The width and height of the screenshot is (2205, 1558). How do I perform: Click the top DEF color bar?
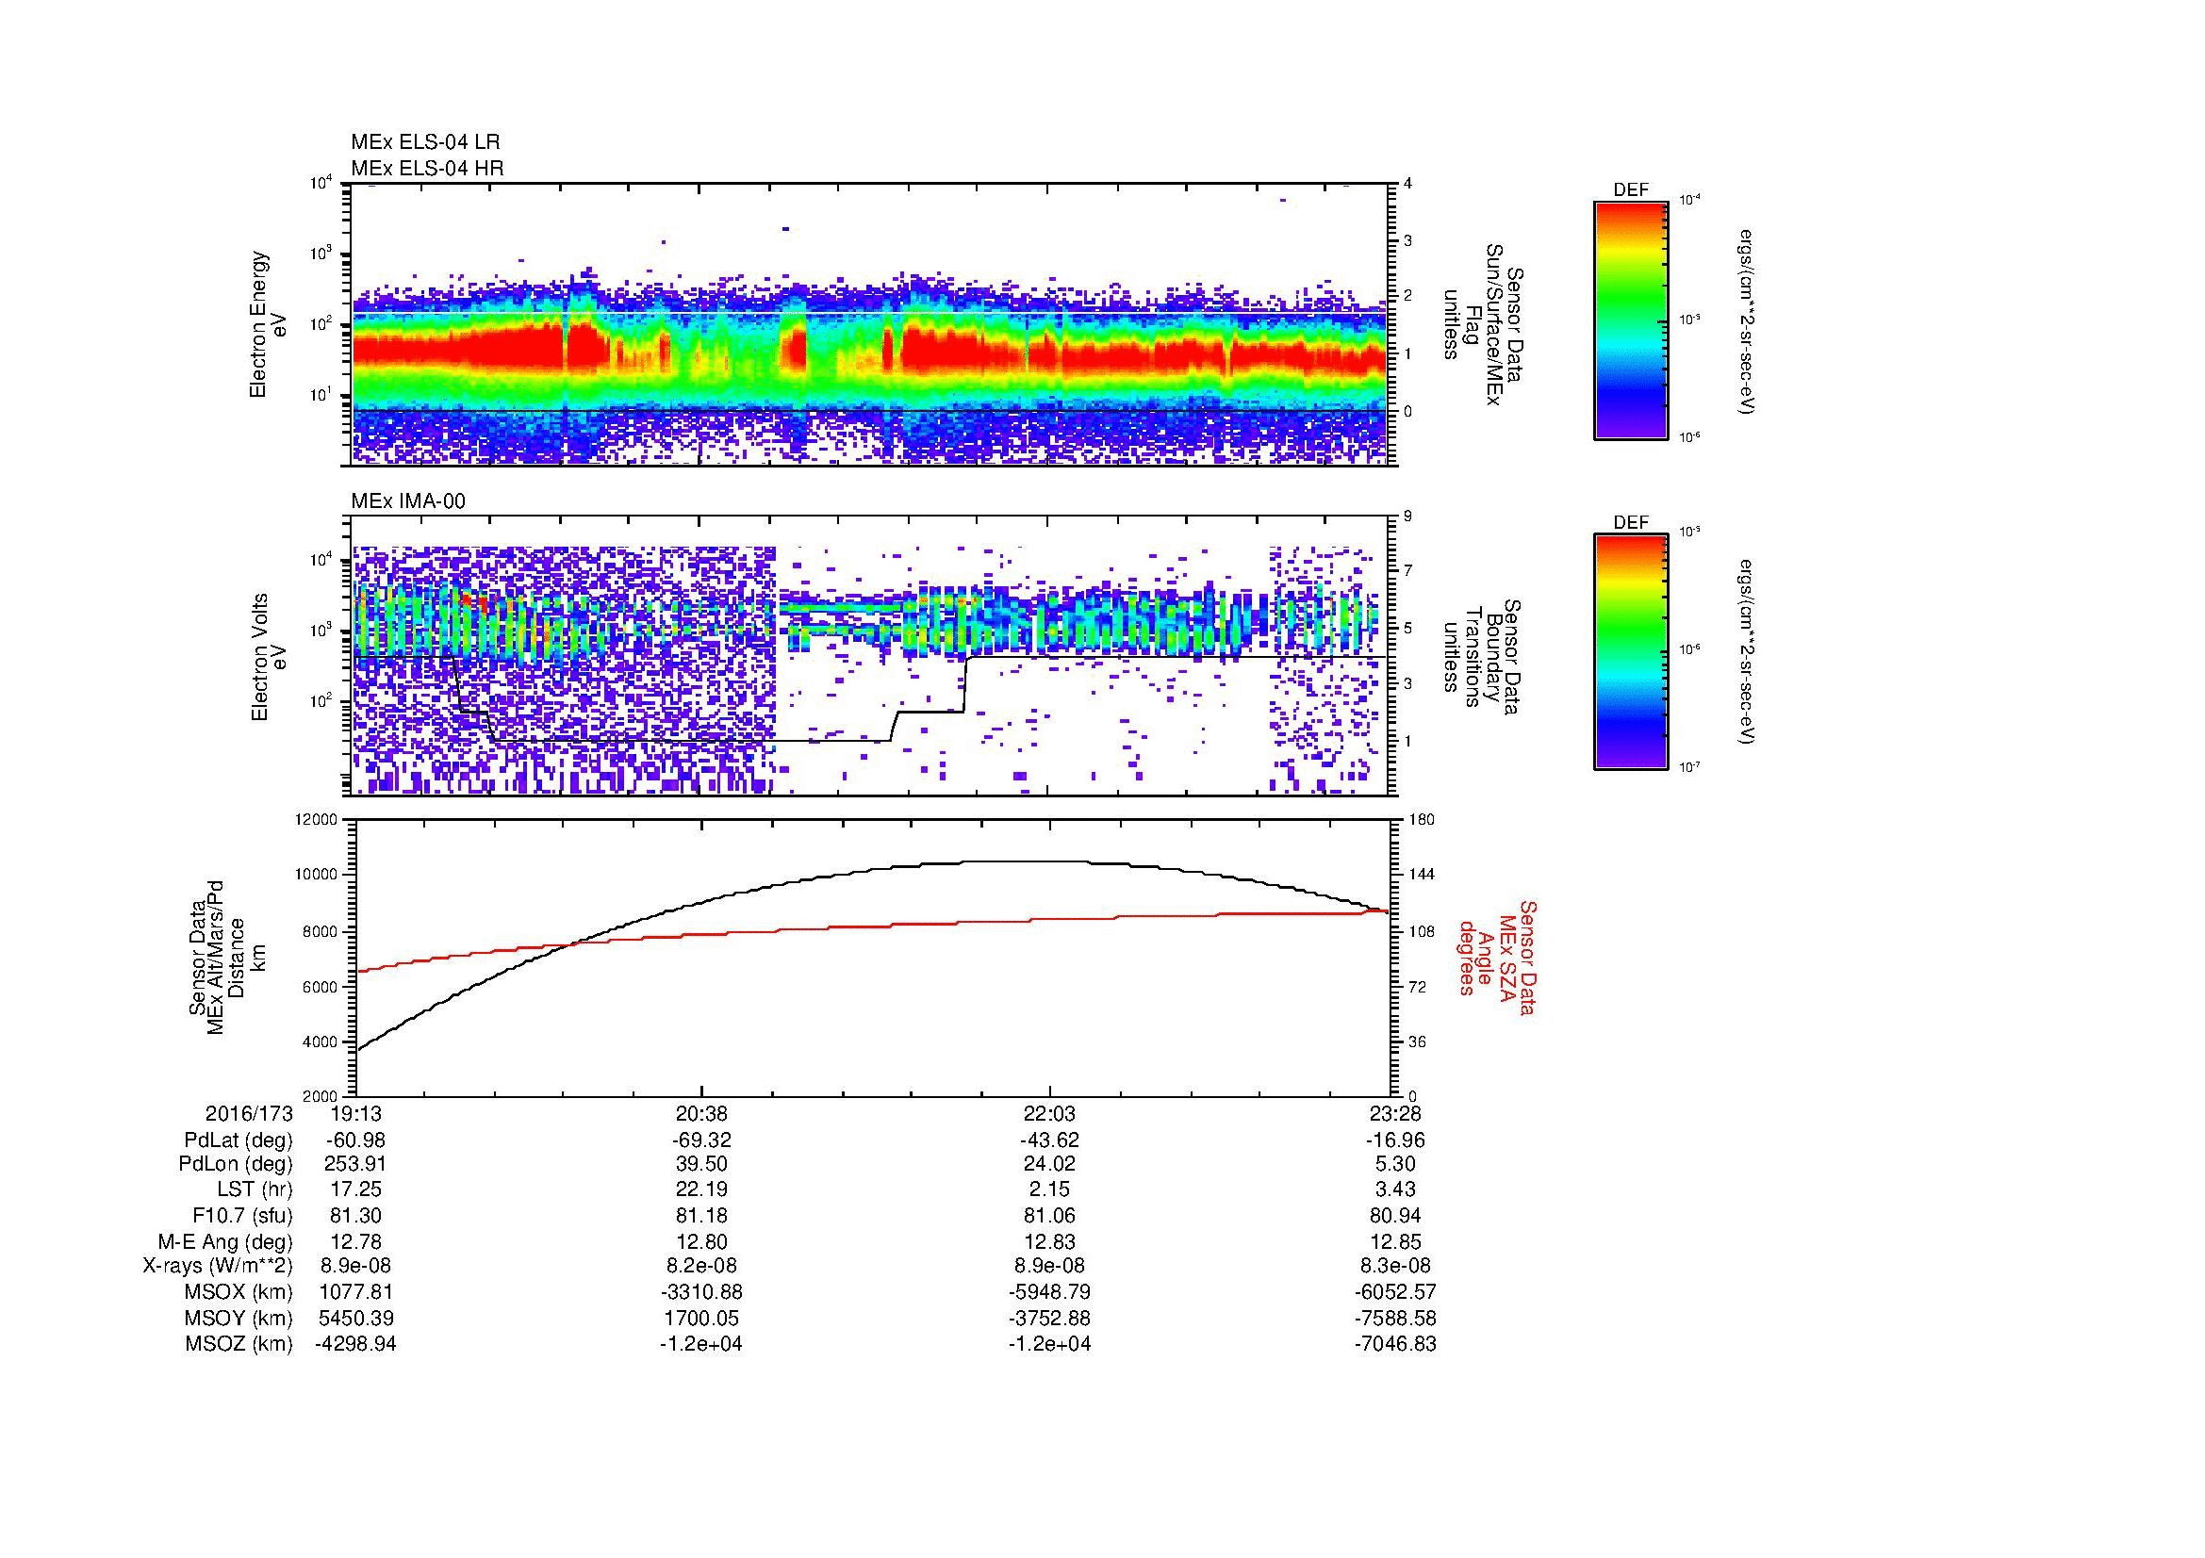click(x=1630, y=320)
